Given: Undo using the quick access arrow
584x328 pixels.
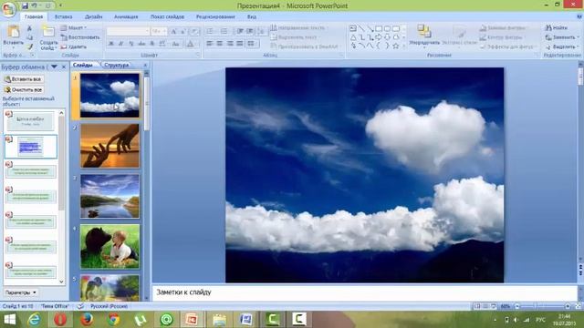Looking at the screenshot, I should coord(35,5).
